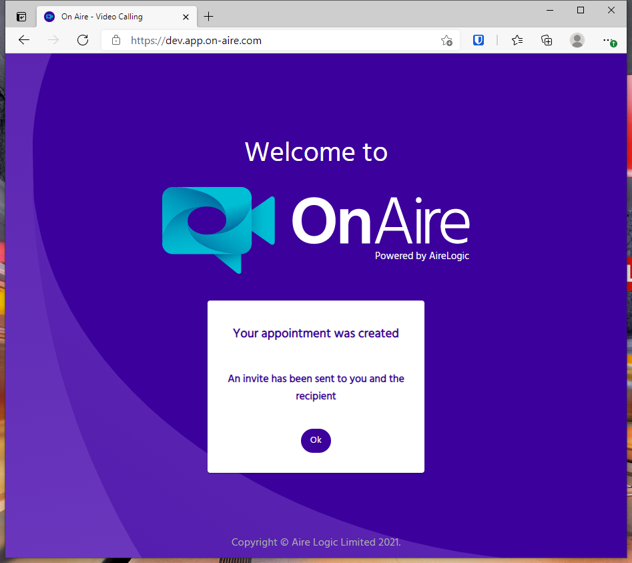Open the Settings and more menu
632x563 pixels.
click(608, 40)
